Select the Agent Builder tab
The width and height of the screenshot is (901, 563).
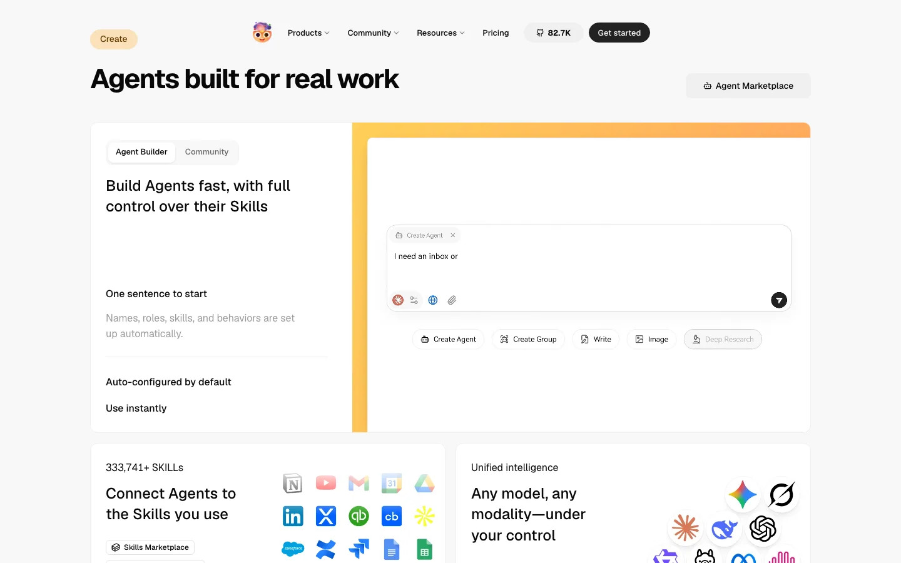(x=141, y=152)
